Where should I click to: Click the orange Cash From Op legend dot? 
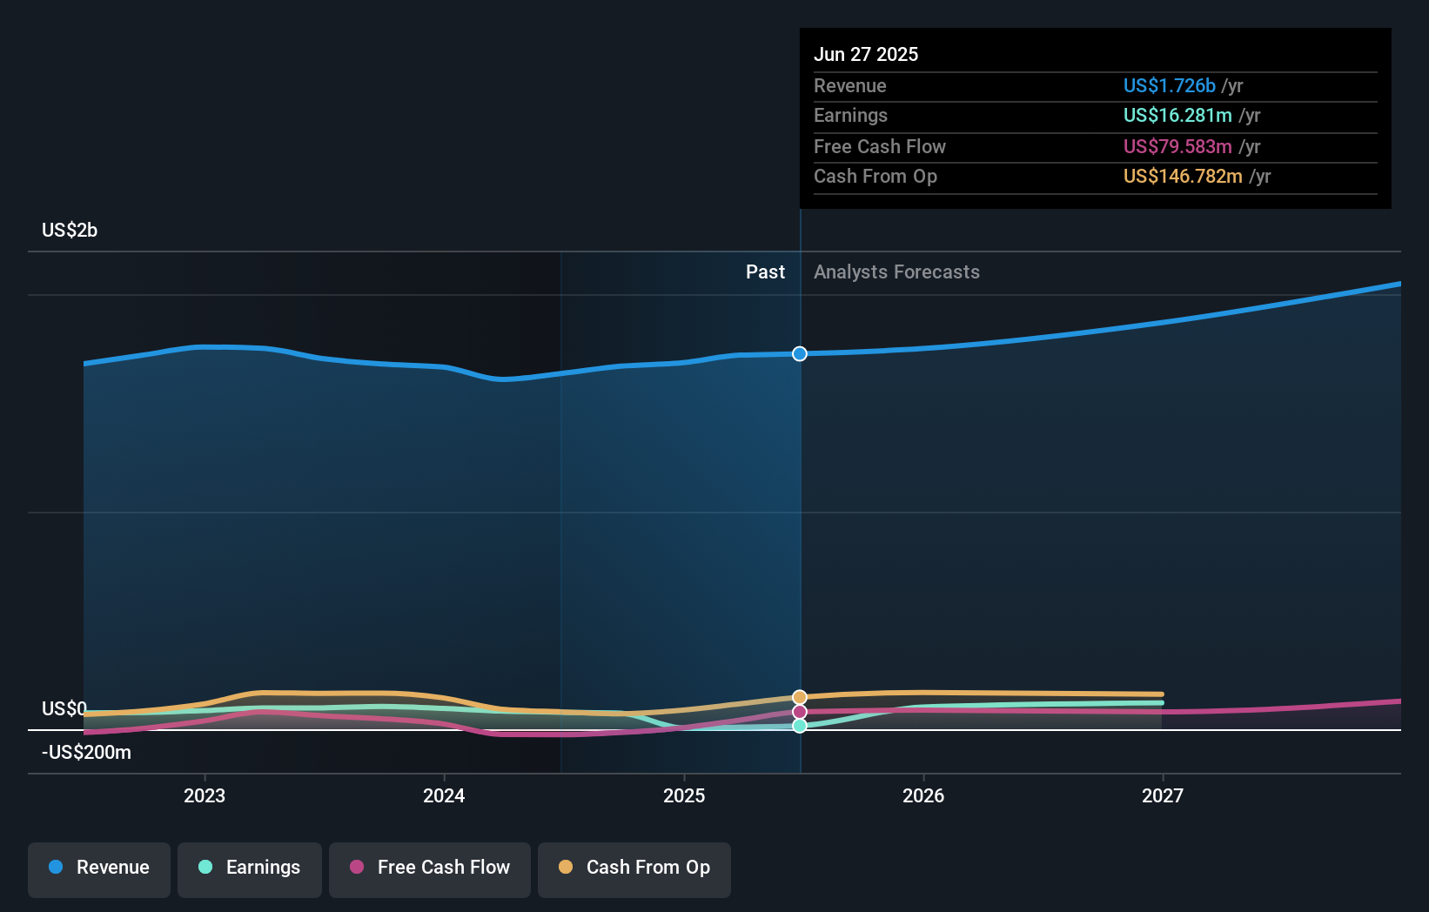(x=566, y=867)
